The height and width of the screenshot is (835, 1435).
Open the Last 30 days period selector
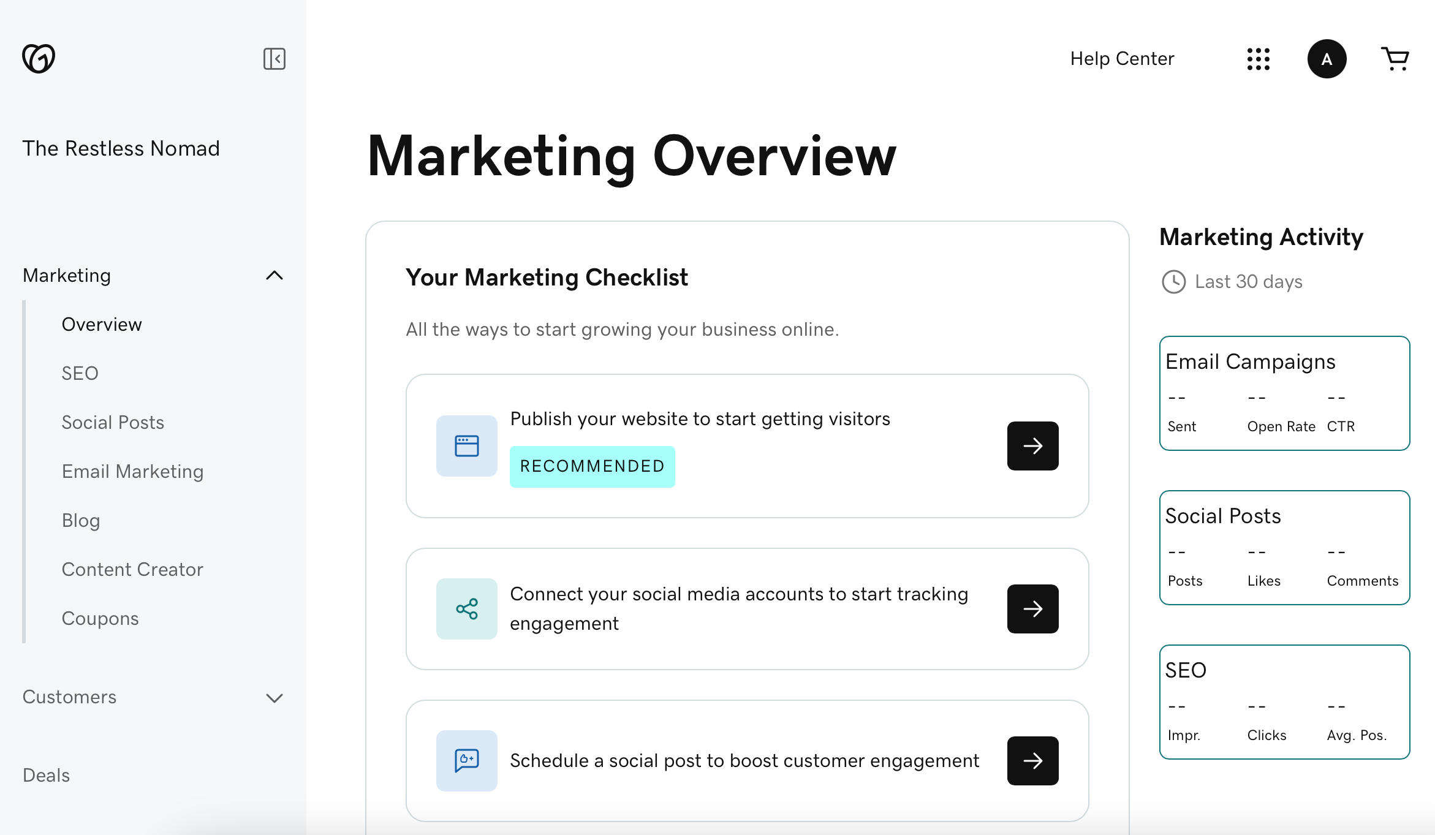tap(1248, 282)
